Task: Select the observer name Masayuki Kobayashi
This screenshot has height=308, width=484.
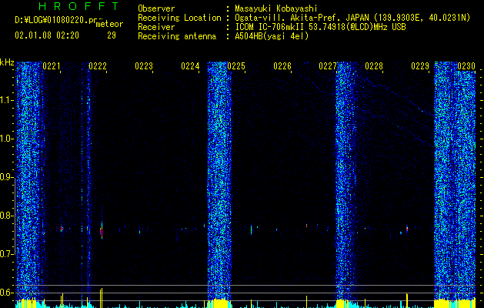Action: point(276,8)
